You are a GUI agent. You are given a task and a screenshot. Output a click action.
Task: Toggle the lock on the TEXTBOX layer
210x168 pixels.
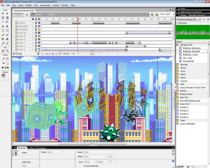pos(36,29)
